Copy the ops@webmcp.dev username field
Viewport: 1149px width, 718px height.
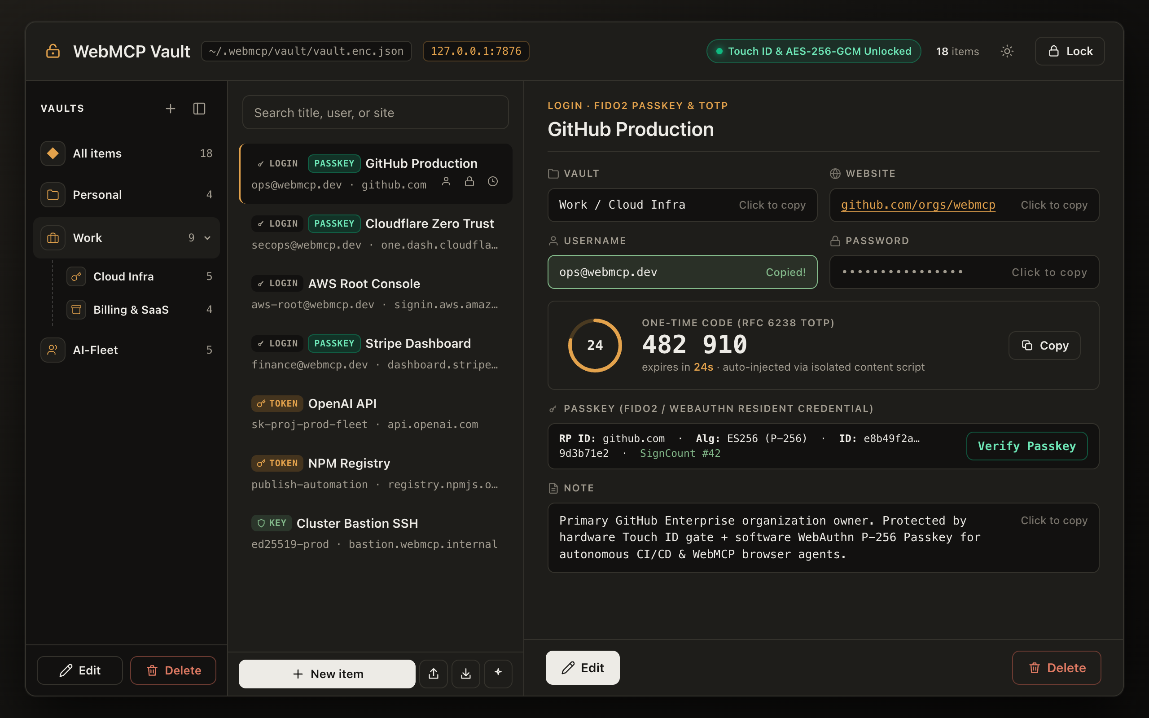[x=682, y=272]
